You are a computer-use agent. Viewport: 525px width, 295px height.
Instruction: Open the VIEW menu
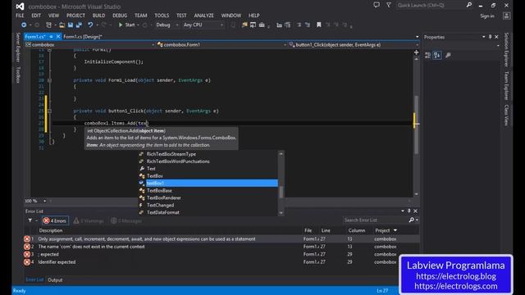53,16
